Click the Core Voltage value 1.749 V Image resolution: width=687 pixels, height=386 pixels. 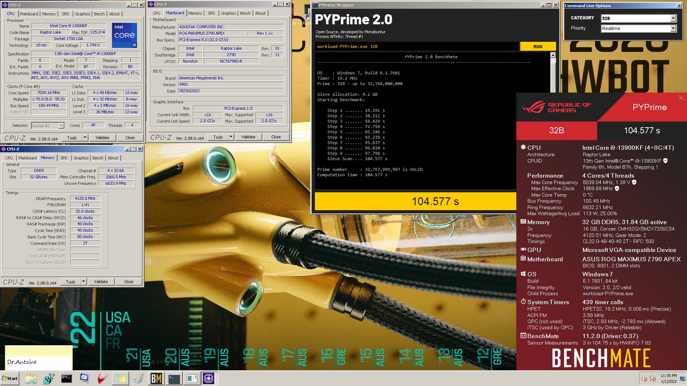coord(93,45)
